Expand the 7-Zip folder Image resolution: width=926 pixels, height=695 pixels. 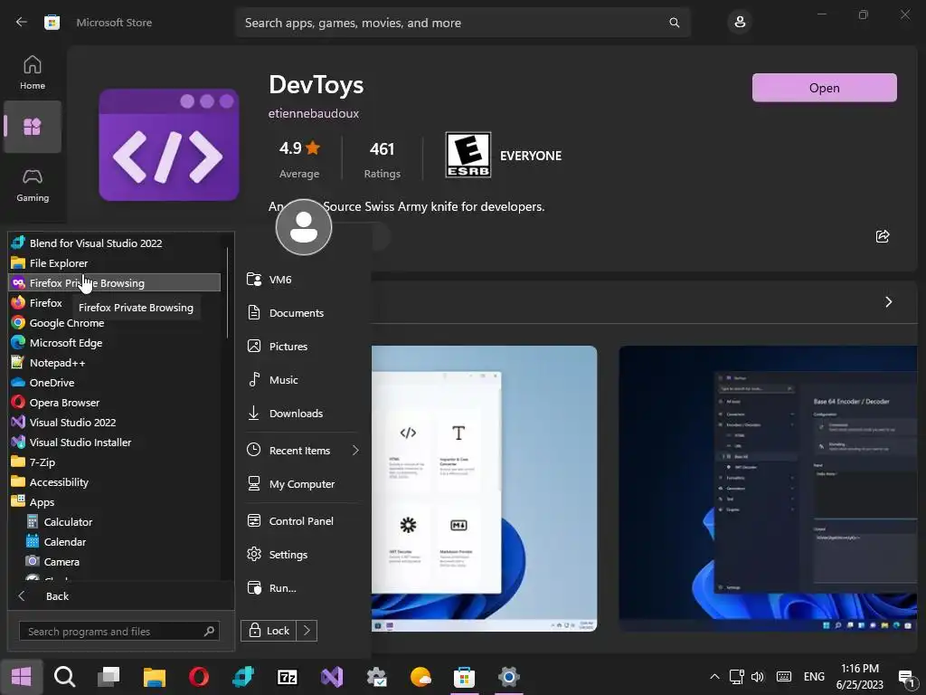(115, 462)
